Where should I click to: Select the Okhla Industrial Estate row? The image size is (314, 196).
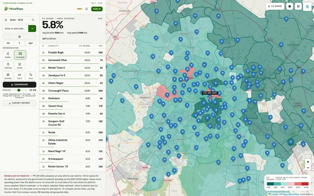72,142
